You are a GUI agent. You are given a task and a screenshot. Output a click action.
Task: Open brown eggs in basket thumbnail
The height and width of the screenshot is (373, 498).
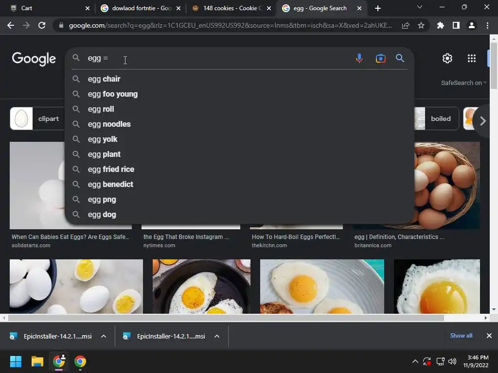click(447, 185)
